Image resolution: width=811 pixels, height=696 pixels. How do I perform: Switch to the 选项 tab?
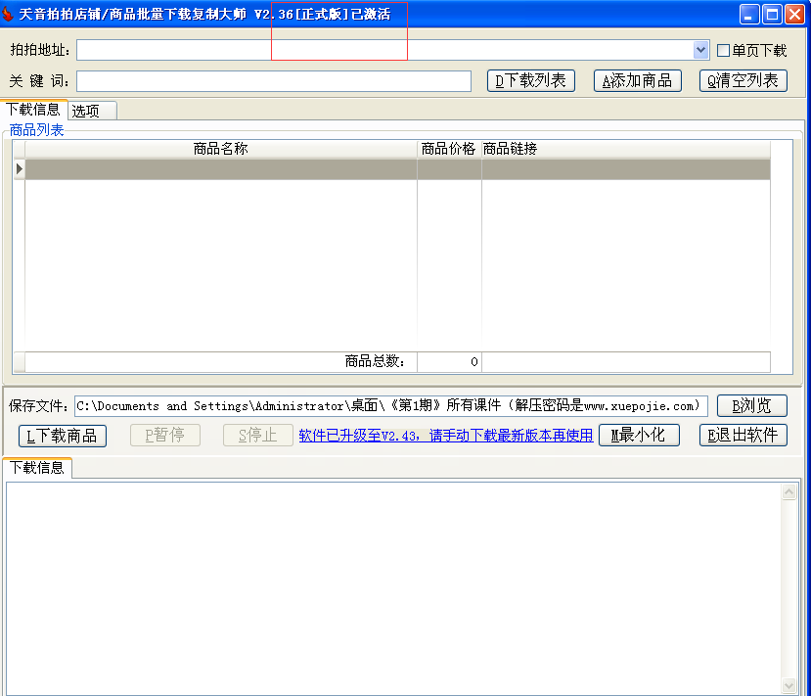(91, 110)
